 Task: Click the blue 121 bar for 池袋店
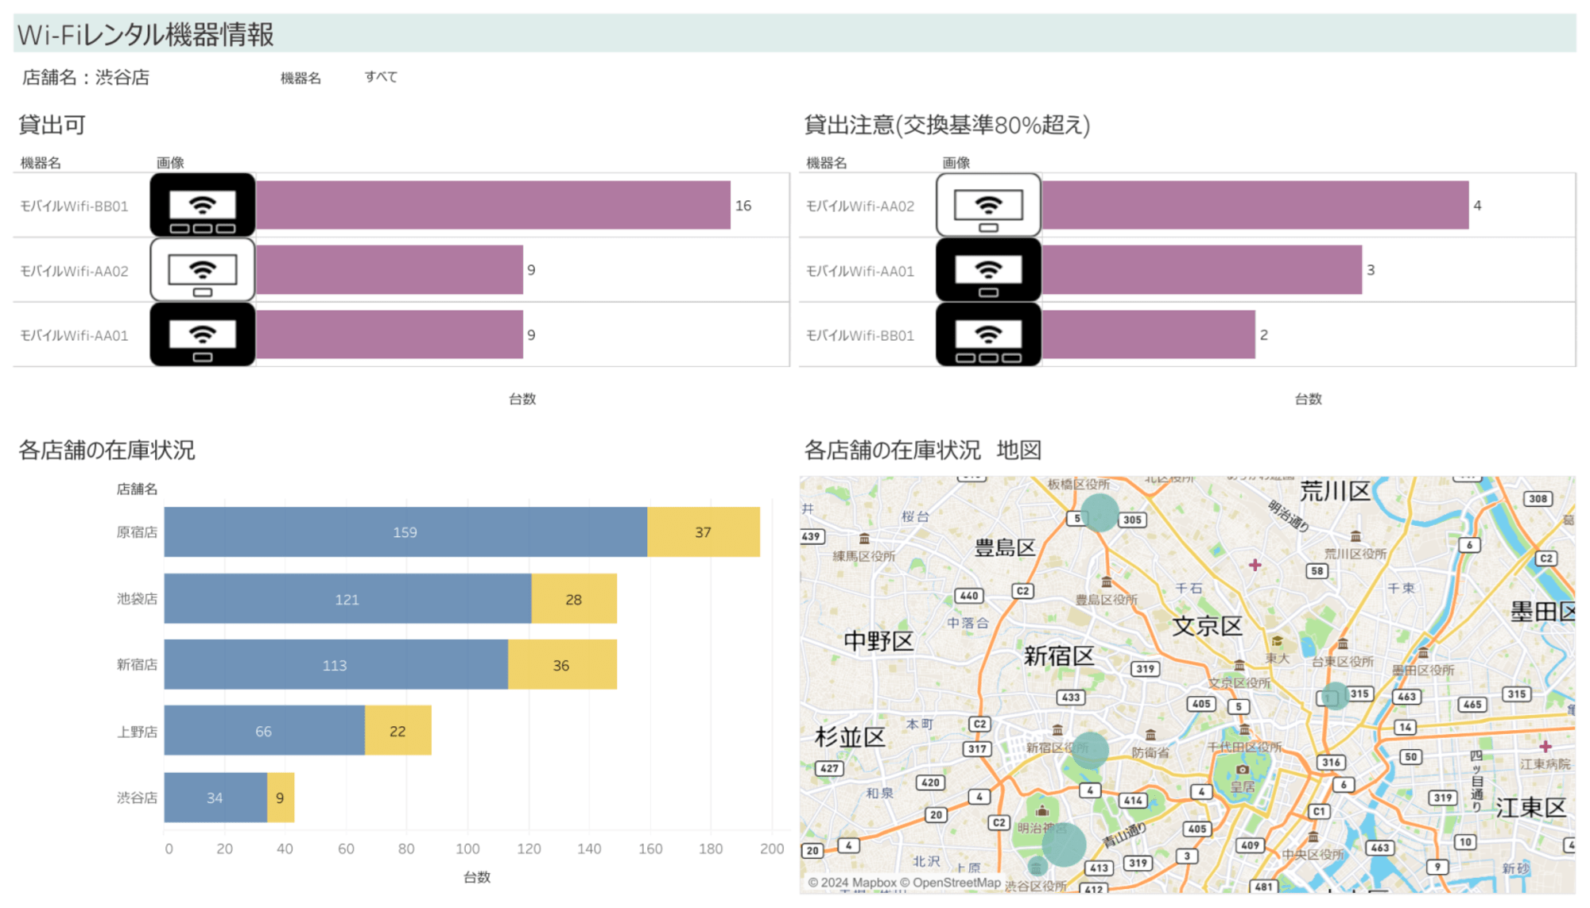[347, 599]
